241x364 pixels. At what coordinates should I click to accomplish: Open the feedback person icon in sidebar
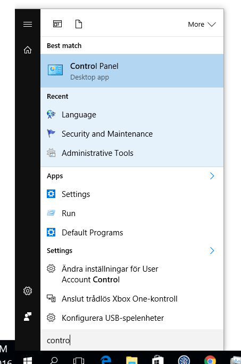point(28,316)
